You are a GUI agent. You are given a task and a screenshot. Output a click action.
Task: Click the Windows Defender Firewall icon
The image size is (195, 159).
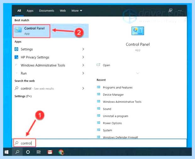98,137
